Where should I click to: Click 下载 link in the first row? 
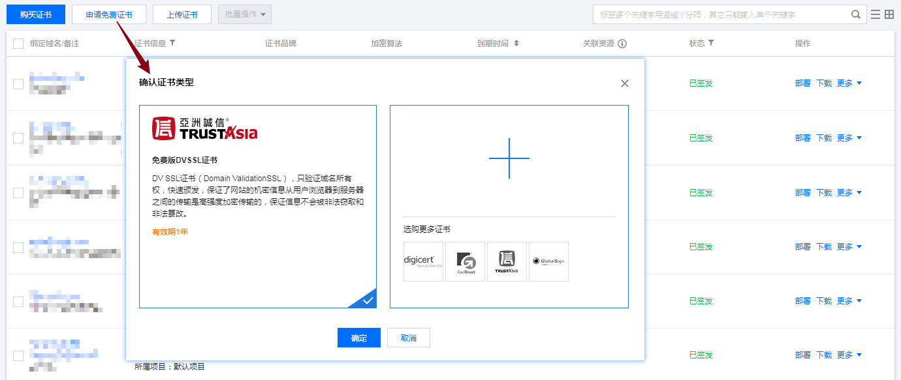824,83
